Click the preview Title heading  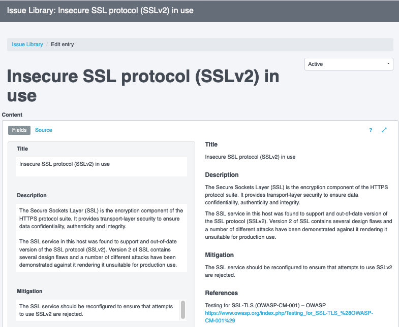[x=211, y=144]
